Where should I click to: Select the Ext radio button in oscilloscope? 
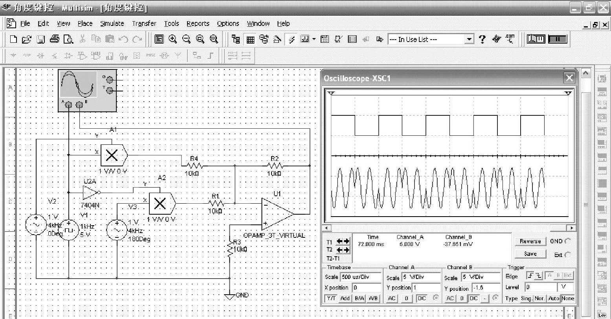point(567,255)
